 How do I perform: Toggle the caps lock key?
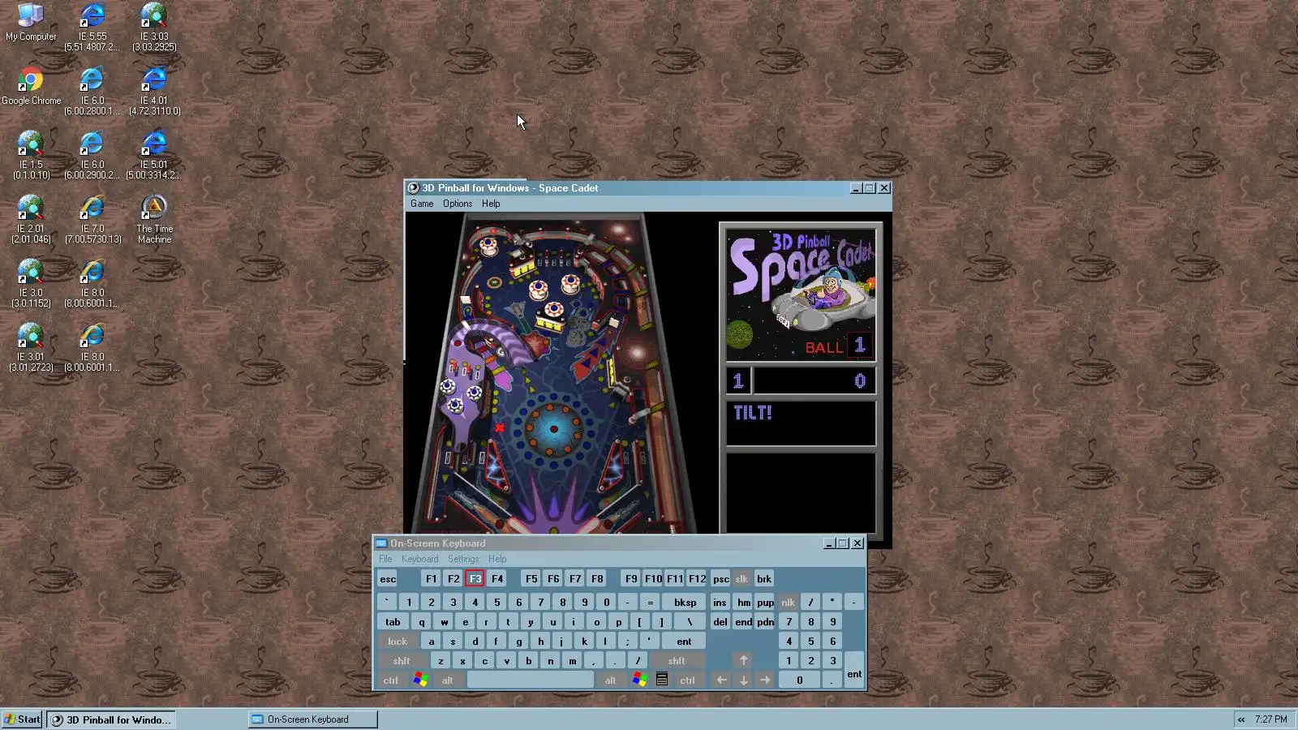pos(398,641)
